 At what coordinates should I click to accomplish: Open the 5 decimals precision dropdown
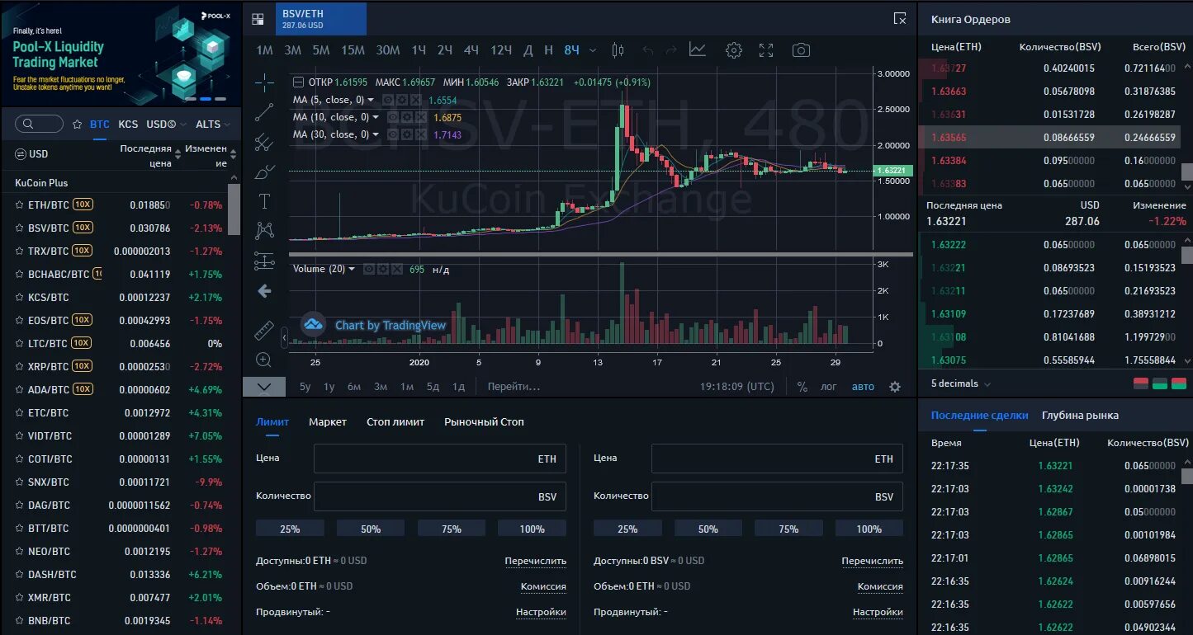pos(961,383)
